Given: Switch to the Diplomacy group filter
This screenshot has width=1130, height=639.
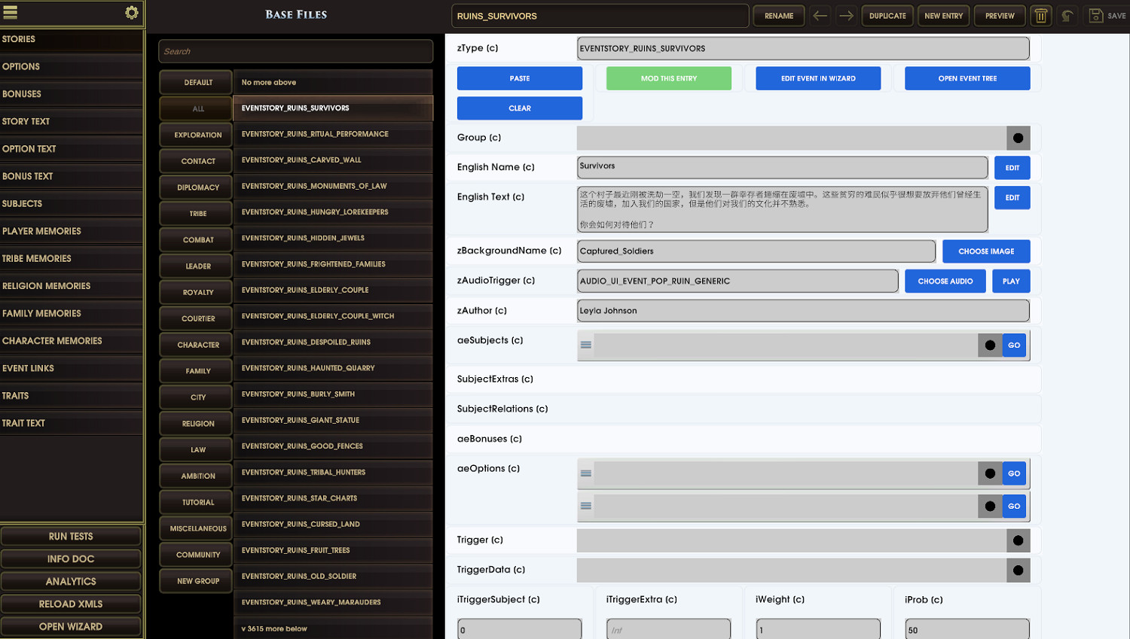Looking at the screenshot, I should click(198, 187).
